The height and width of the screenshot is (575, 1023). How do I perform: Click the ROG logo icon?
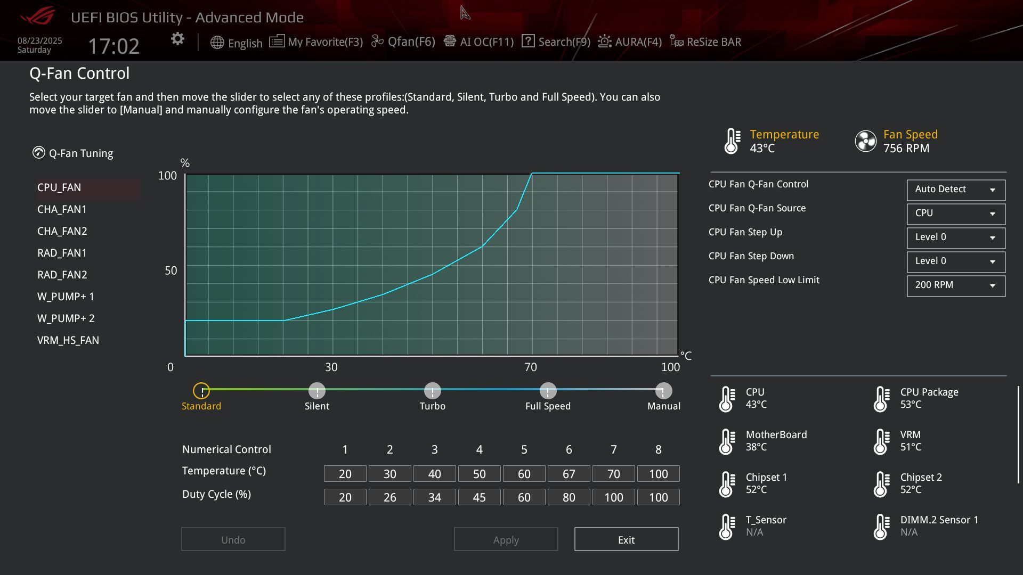[x=37, y=16]
